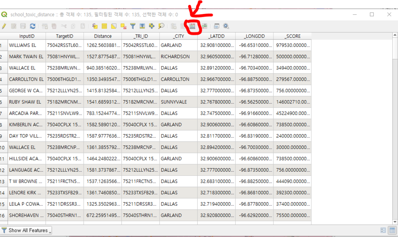Zoom map to selected rows
The height and width of the screenshot is (237, 398).
point(161,26)
